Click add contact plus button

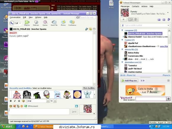123,20
